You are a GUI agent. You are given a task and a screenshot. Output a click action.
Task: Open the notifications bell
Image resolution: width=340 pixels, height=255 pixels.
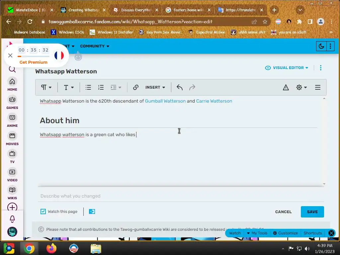tap(12, 219)
